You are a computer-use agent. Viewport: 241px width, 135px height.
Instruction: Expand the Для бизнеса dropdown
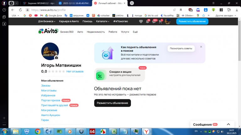pos(47,21)
